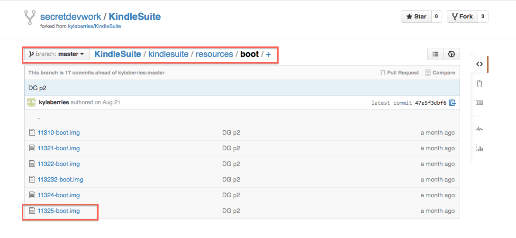
Task: Open the Graphs bar chart sidebar icon
Action: (479, 148)
